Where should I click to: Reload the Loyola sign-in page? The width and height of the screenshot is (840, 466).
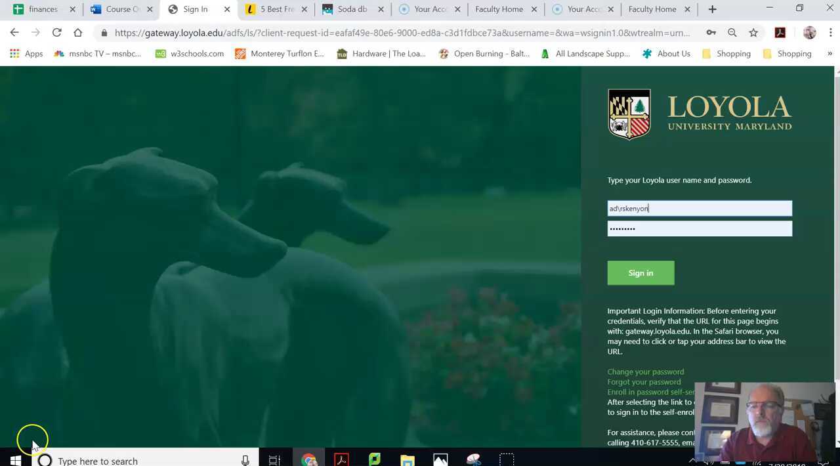[57, 33]
